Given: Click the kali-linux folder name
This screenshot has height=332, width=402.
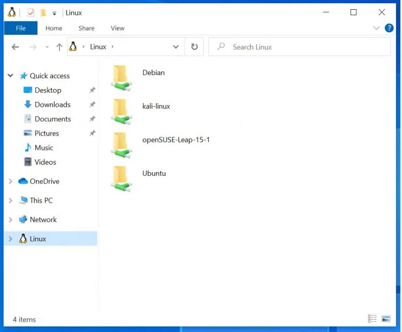Looking at the screenshot, I should point(156,106).
